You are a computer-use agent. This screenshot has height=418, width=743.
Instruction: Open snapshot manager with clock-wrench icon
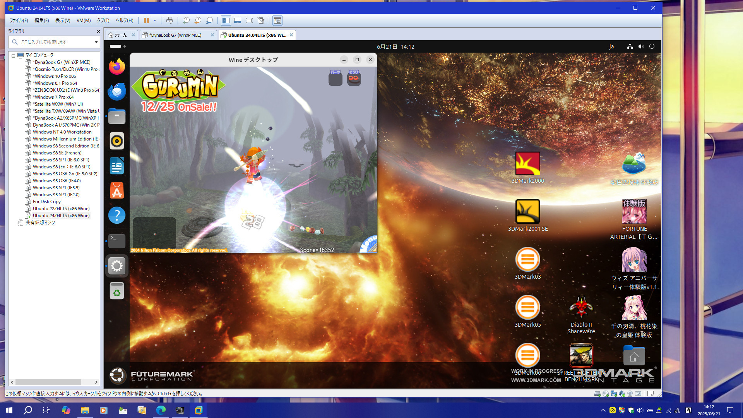pyautogui.click(x=209, y=21)
